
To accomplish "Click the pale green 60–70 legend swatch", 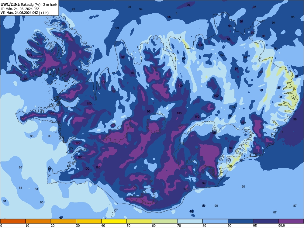I will click(164, 221).
